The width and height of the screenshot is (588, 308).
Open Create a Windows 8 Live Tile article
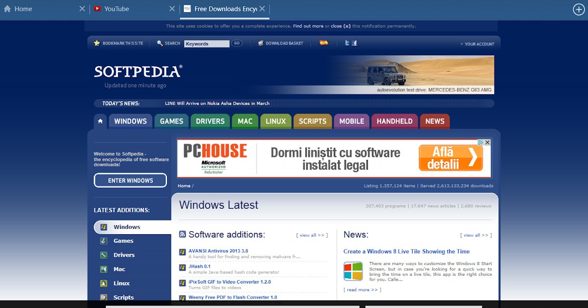[407, 251]
